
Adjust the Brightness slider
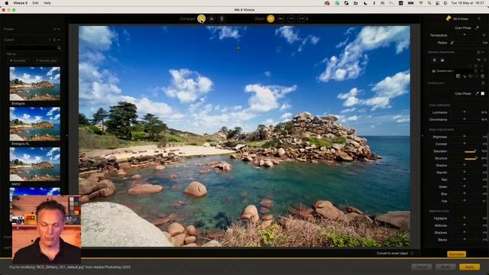[465, 137]
